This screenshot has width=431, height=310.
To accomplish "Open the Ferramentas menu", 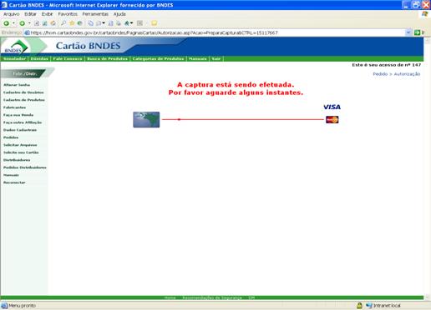I will pos(95,14).
